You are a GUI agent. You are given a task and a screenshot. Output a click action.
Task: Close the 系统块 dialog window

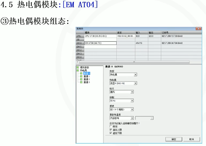pos(198,29)
